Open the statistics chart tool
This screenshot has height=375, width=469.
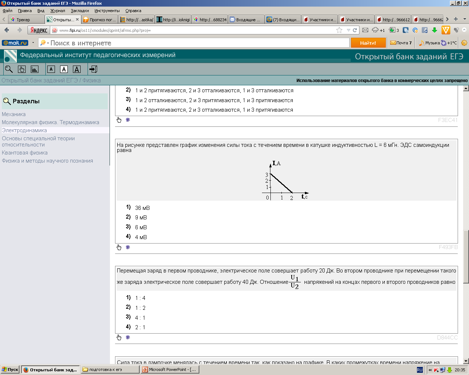point(34,69)
